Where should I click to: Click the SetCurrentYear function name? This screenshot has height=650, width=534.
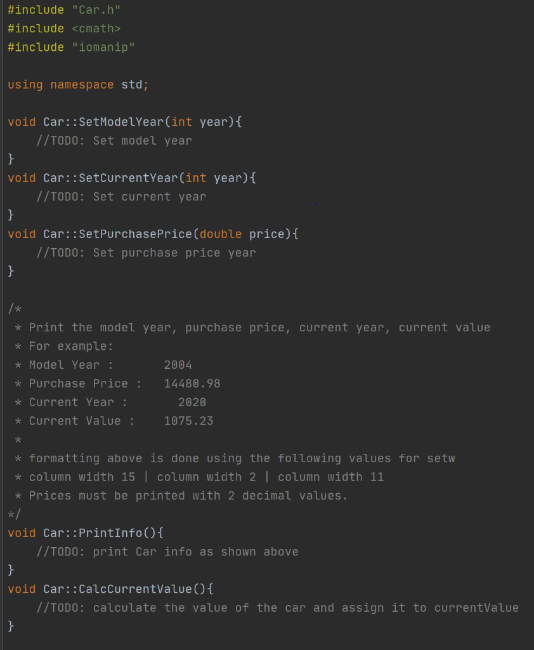pyautogui.click(x=128, y=178)
